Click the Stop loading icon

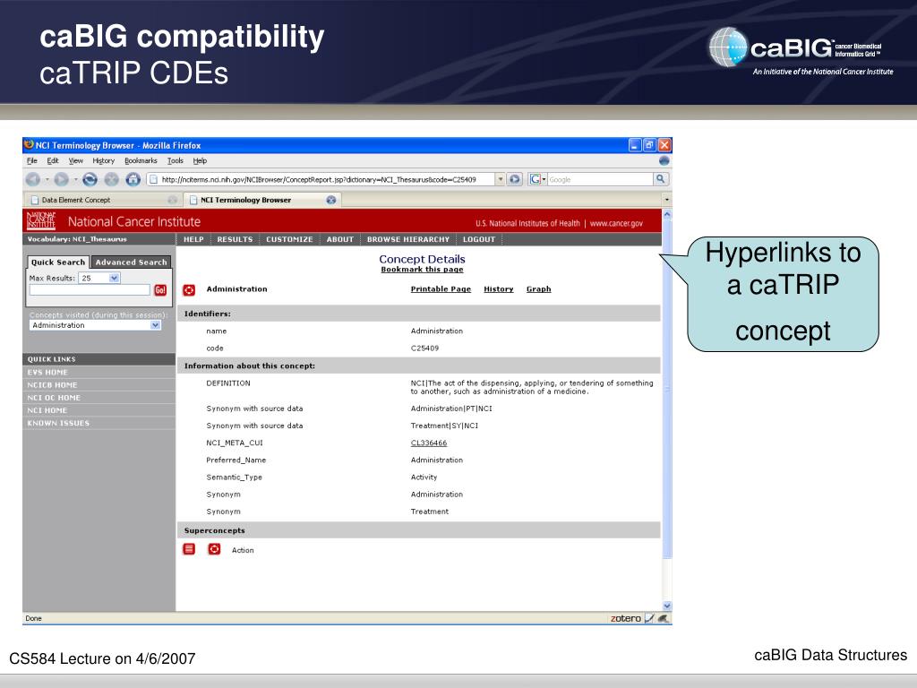[112, 179]
